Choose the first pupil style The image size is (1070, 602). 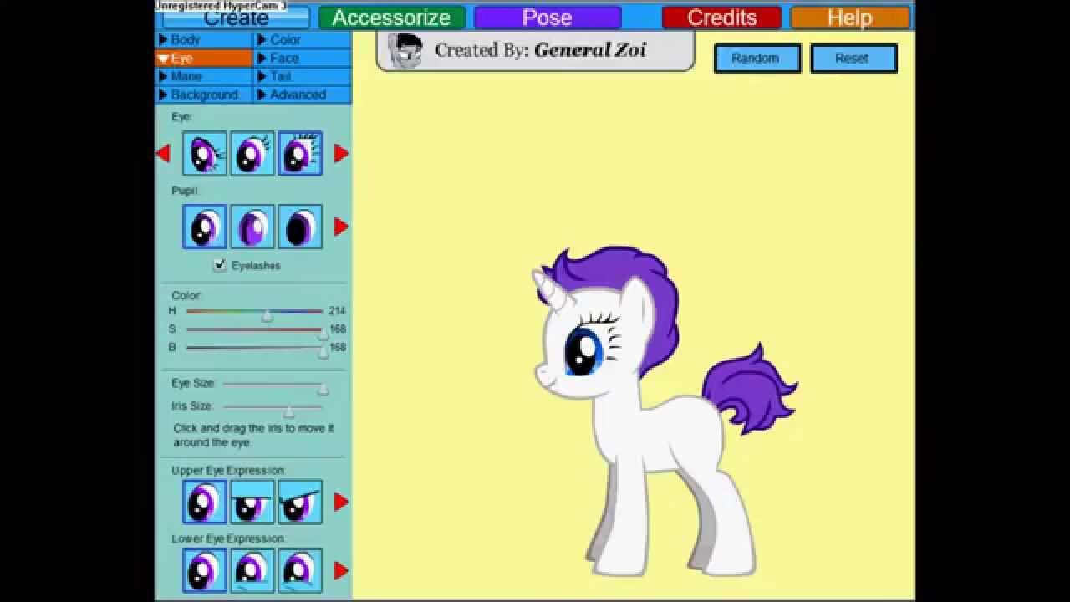(x=205, y=227)
